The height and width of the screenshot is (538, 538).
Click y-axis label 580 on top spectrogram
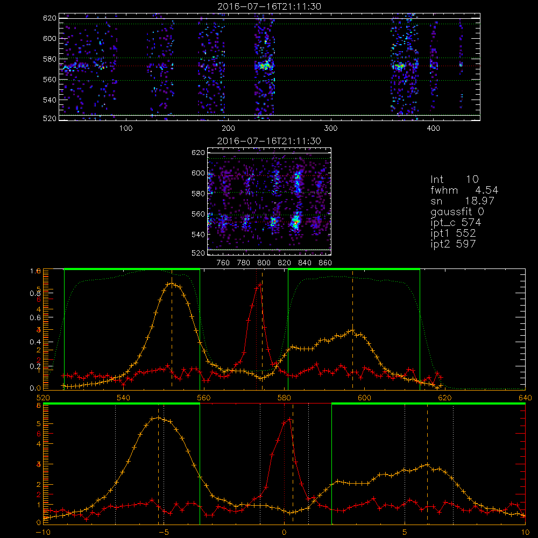(x=49, y=59)
